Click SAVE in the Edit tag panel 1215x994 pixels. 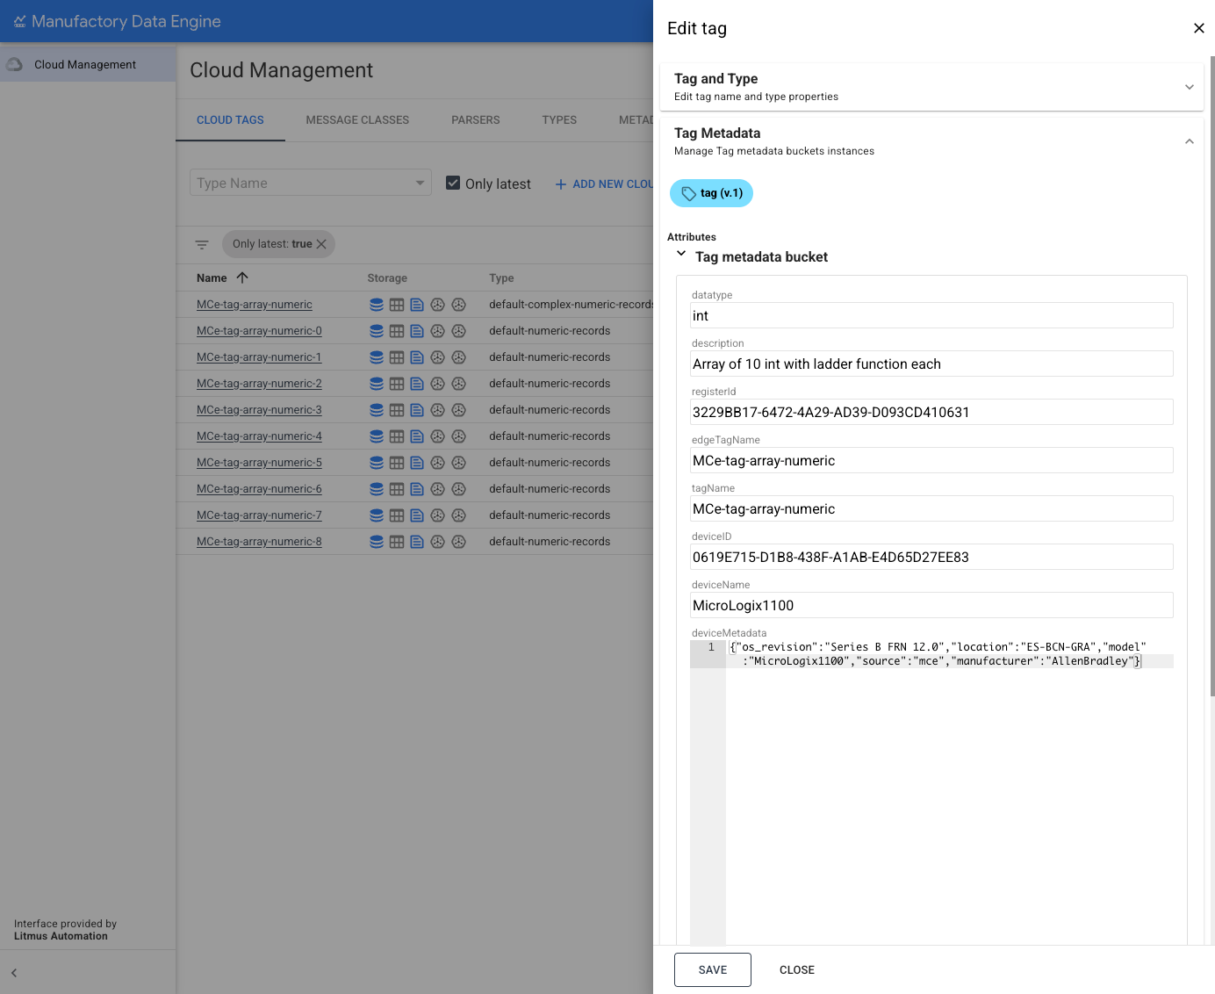pos(712,969)
